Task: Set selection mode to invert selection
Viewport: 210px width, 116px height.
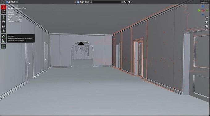Action: 14,2
